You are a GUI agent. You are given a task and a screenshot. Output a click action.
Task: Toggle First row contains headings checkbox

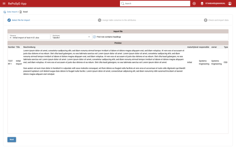(x=94, y=37)
